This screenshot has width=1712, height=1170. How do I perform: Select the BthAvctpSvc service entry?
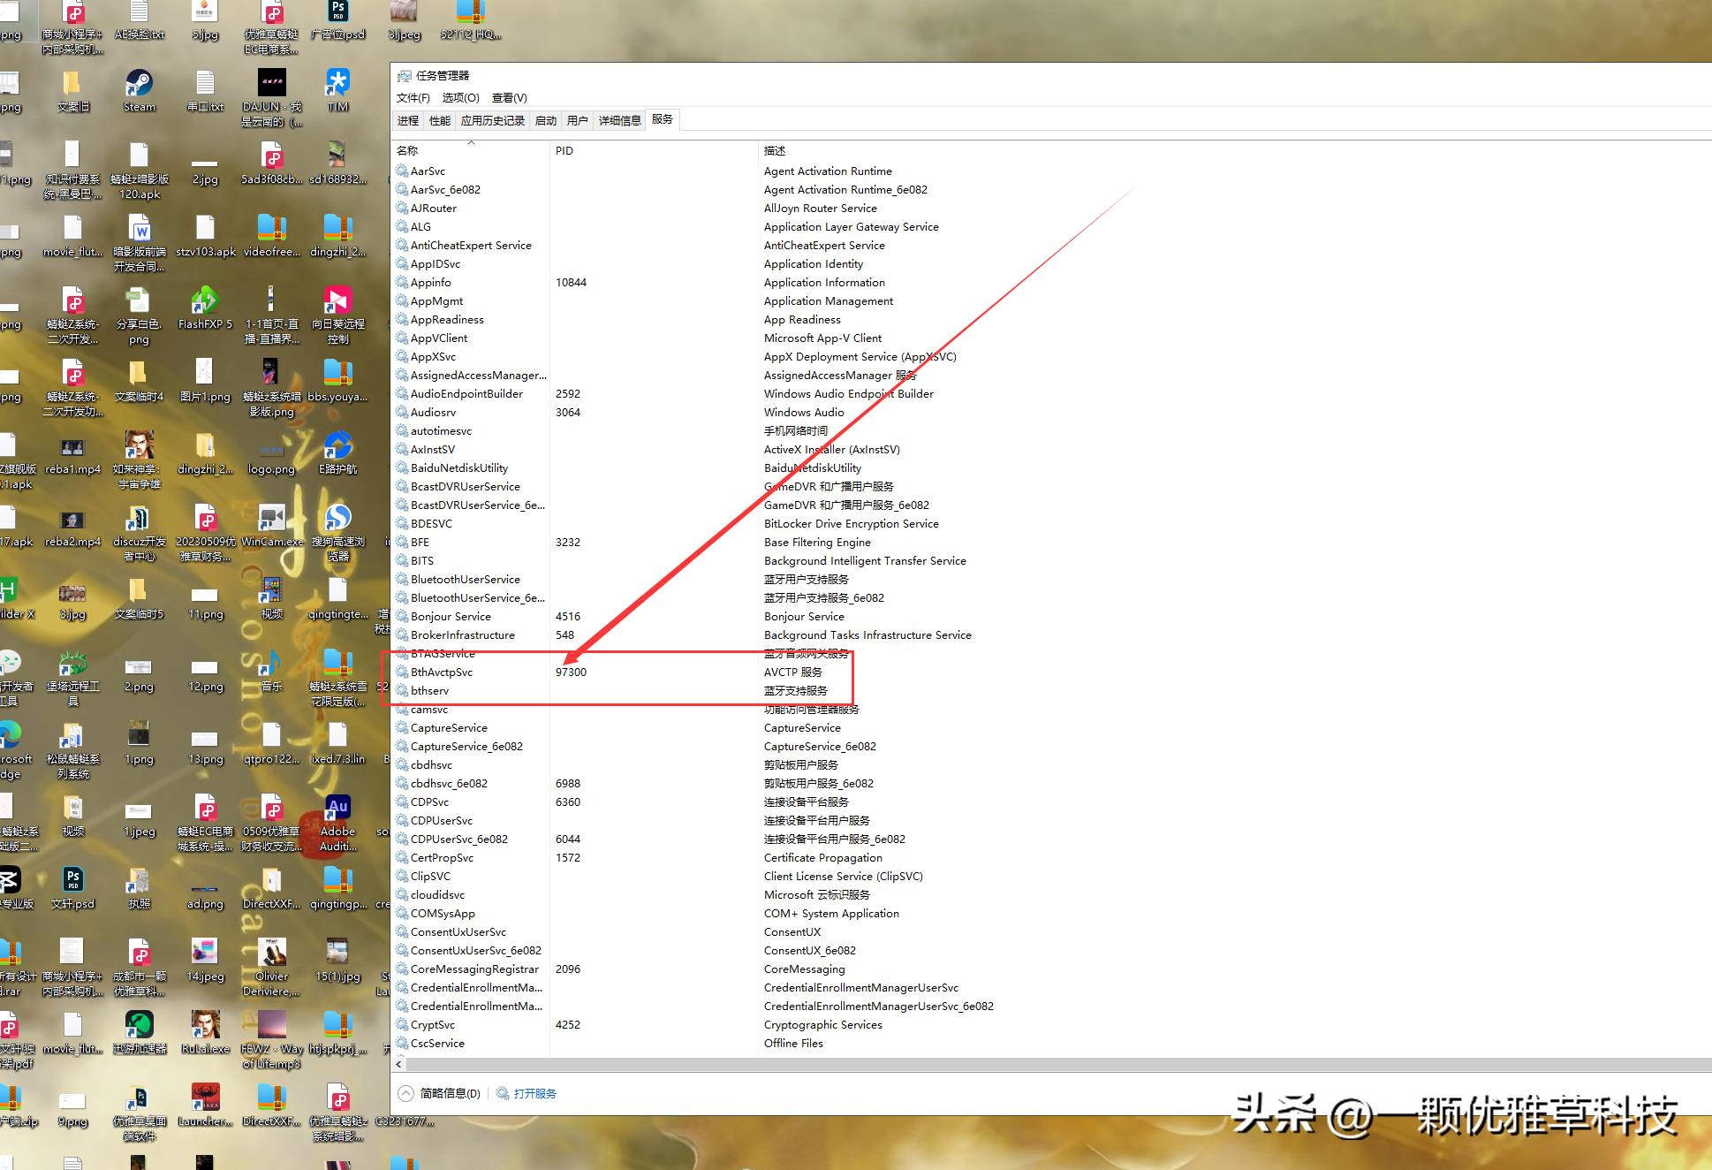[442, 672]
